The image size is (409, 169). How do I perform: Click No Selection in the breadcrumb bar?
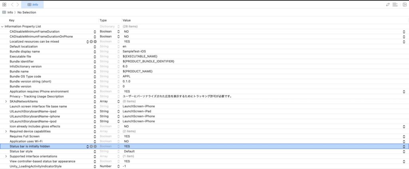[x=26, y=12]
